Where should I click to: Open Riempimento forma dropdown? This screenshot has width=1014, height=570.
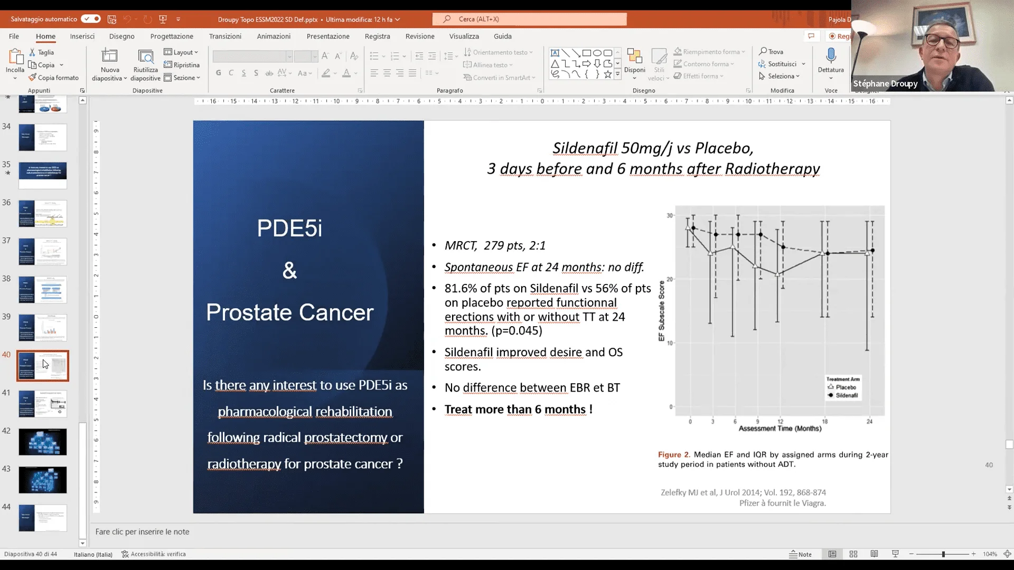tap(709, 52)
